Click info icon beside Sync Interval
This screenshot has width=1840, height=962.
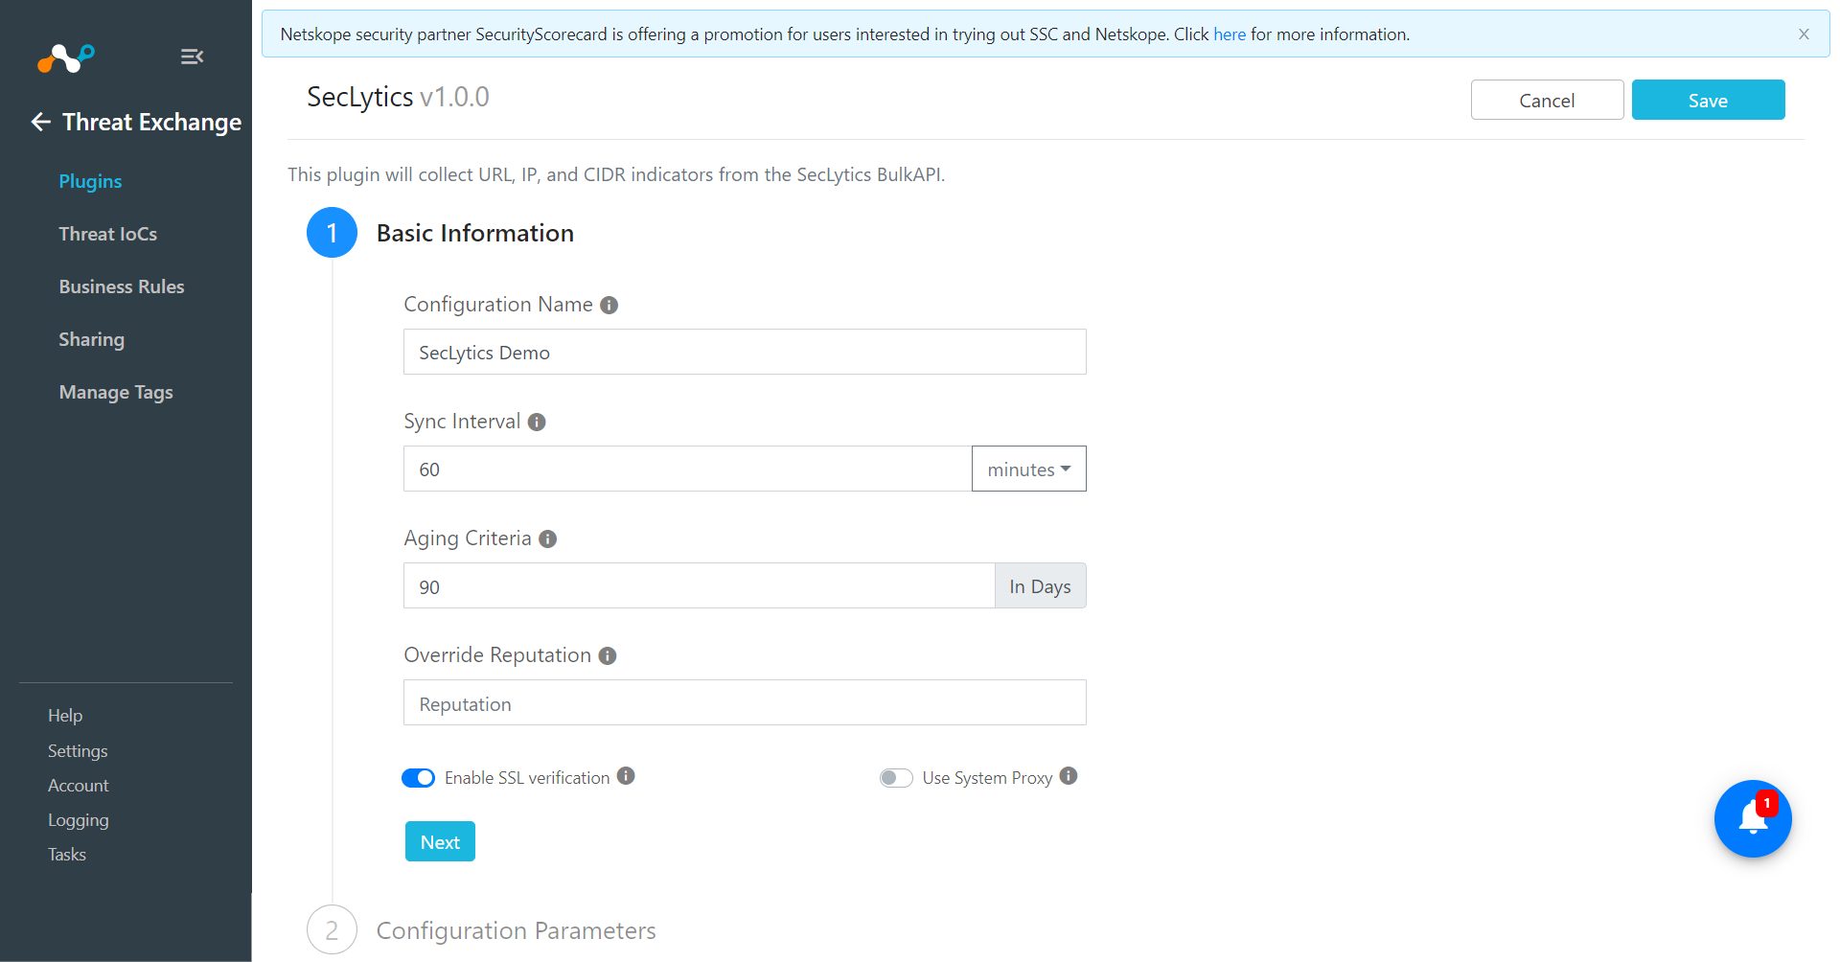click(x=537, y=422)
